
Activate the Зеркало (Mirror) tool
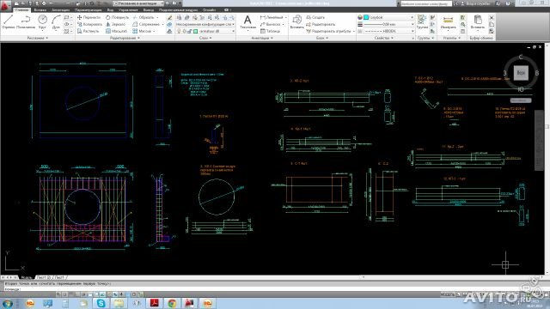(116, 24)
